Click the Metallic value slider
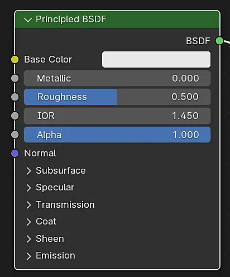The image size is (230, 277). click(x=117, y=78)
